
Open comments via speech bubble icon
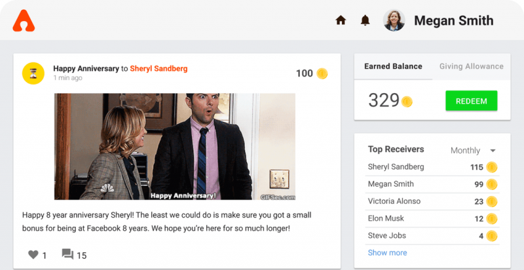click(x=68, y=254)
